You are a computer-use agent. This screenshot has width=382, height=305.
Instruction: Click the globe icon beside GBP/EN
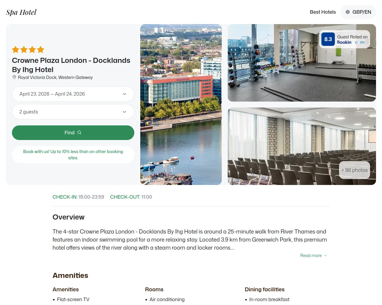[x=347, y=12]
